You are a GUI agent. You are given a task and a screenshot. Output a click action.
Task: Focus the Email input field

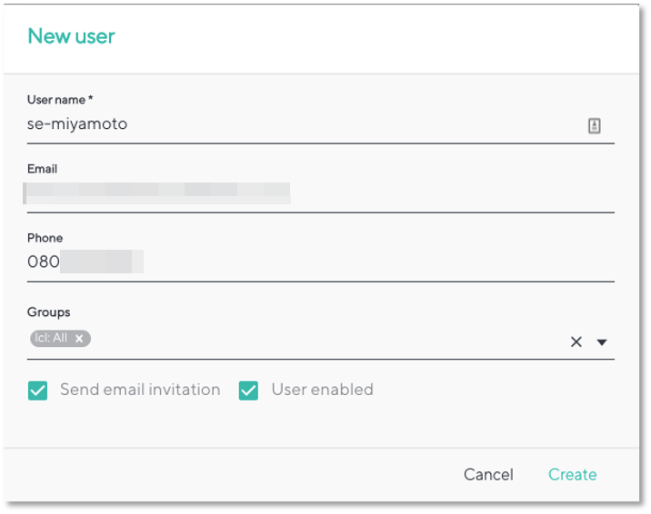(x=321, y=194)
